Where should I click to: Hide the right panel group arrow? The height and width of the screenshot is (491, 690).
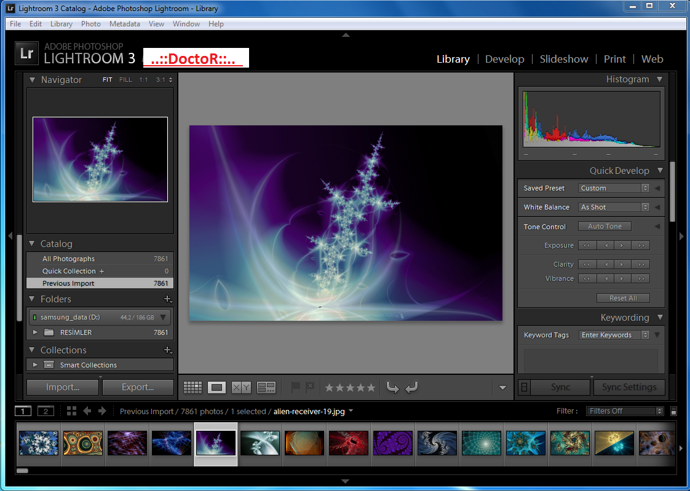681,236
